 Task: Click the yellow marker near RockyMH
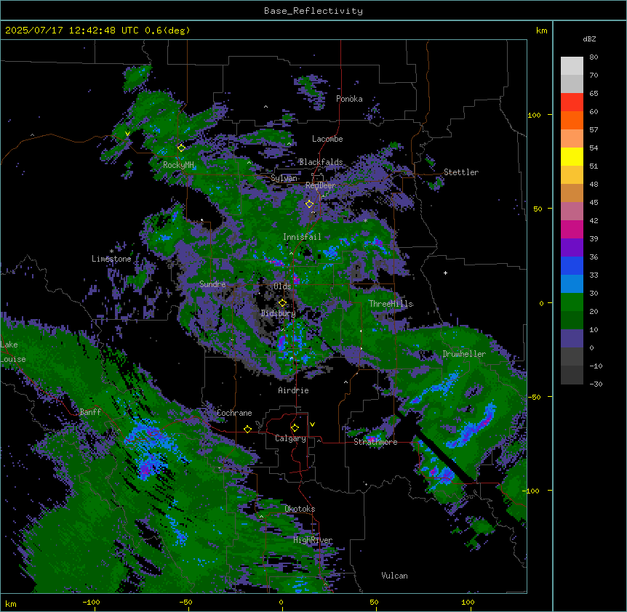[181, 148]
